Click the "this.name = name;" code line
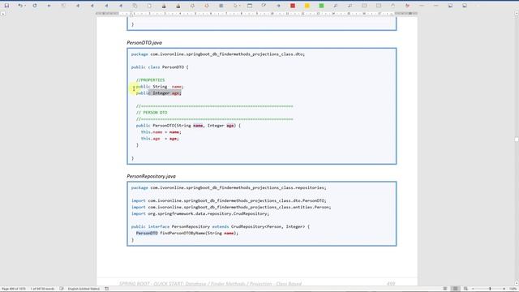519x292 pixels. coord(161,132)
